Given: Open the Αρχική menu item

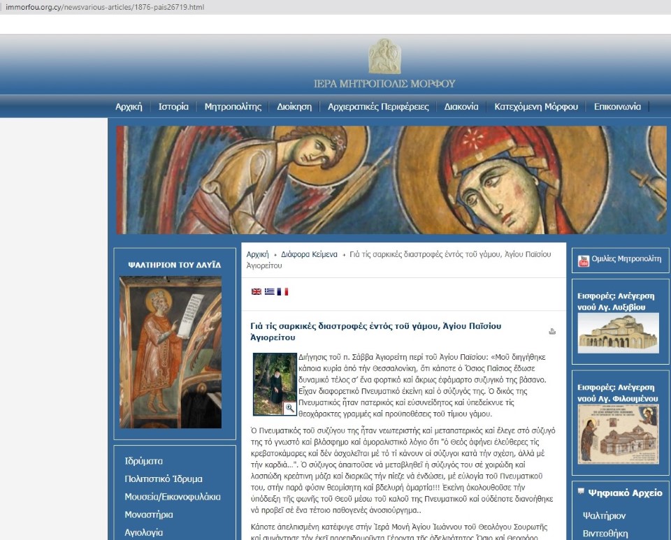Looking at the screenshot, I should click(x=129, y=106).
